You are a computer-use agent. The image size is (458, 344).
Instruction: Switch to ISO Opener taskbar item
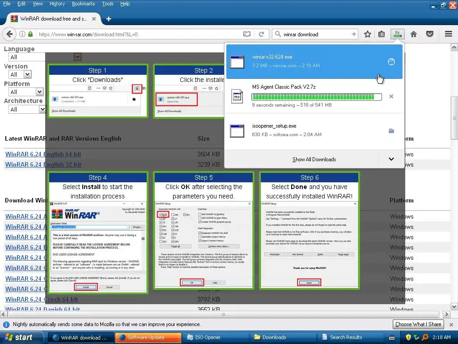(216, 337)
